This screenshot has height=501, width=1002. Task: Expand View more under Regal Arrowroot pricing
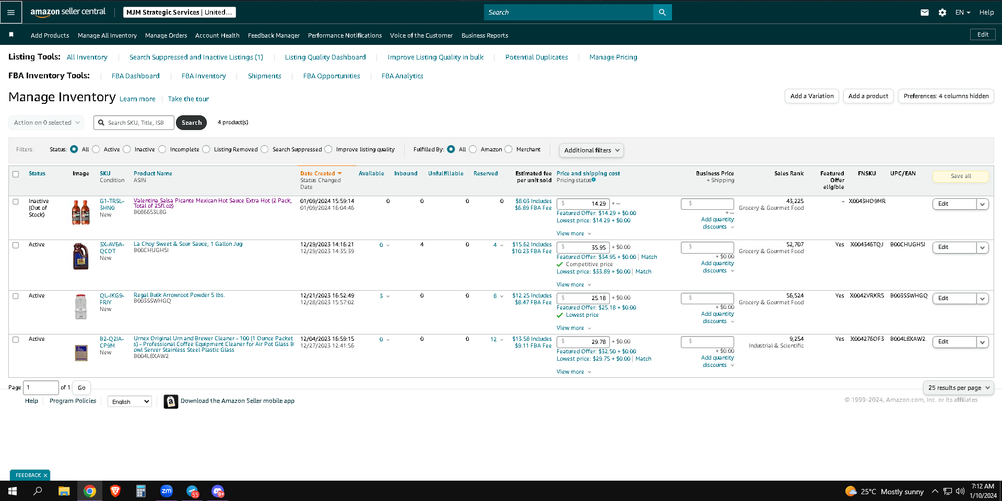point(574,328)
